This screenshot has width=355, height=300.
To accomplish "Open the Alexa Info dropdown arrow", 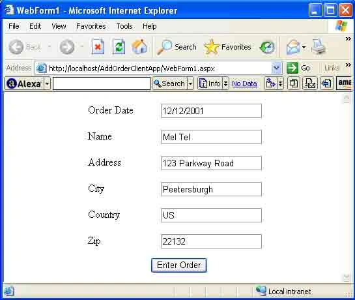I will [225, 83].
